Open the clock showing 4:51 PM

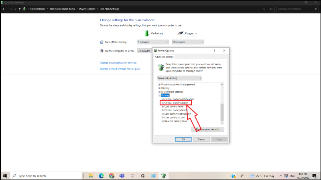pos(303,176)
